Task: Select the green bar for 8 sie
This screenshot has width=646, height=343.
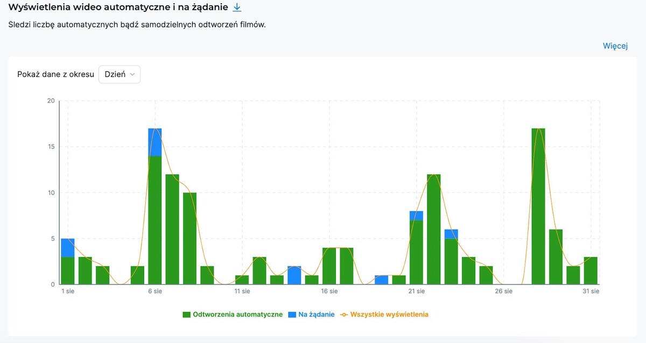Action: (x=190, y=239)
